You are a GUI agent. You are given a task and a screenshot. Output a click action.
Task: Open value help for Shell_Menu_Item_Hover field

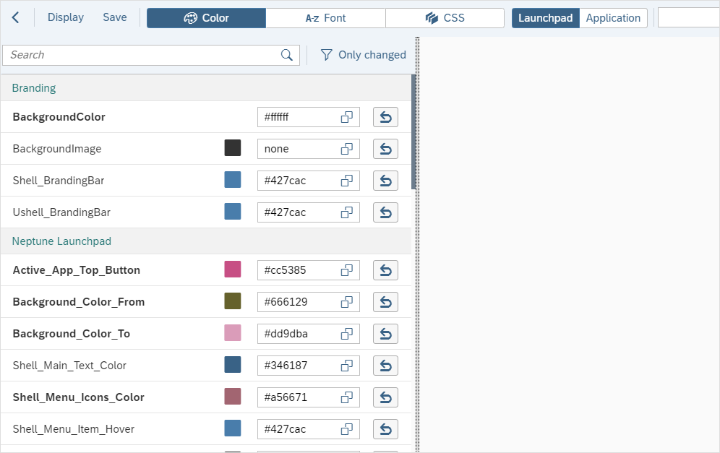347,429
